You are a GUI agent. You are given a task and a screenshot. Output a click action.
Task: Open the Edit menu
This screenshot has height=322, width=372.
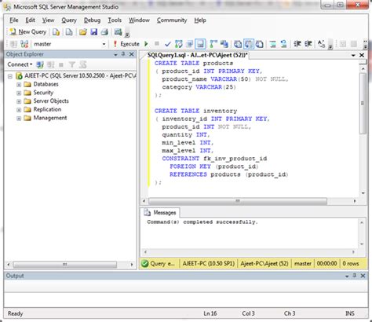tap(30, 20)
